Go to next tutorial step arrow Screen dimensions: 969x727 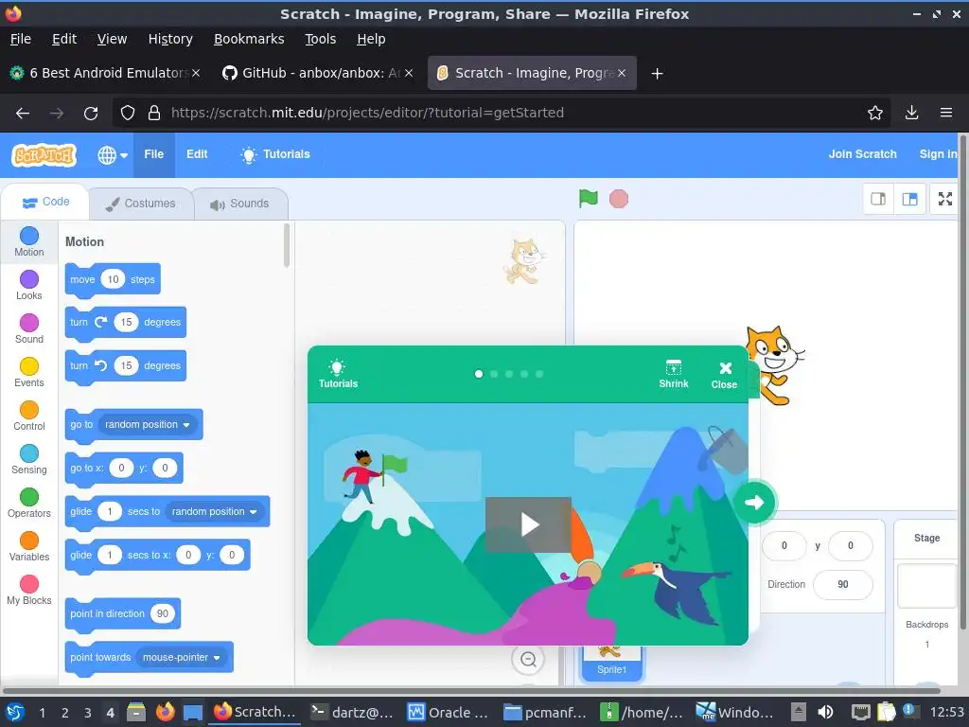754,502
